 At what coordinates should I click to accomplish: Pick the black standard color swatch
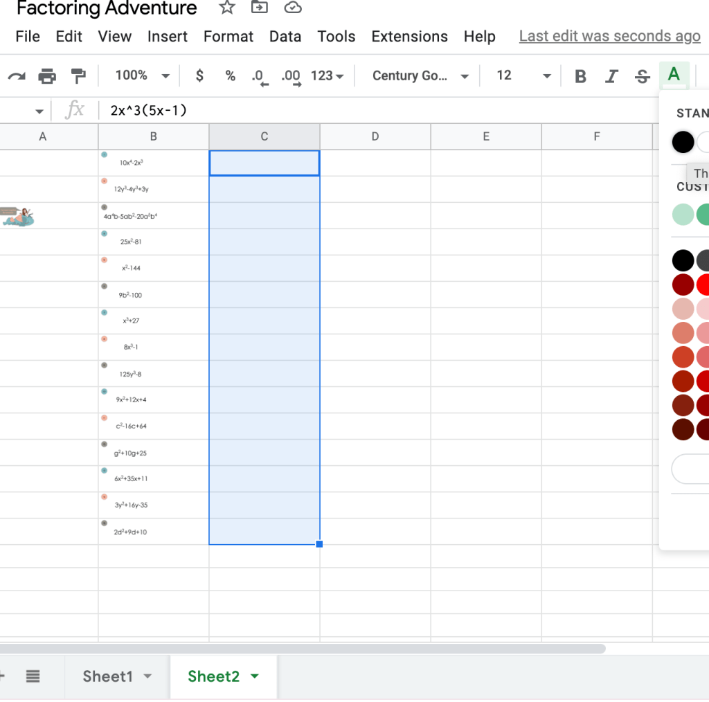683,143
